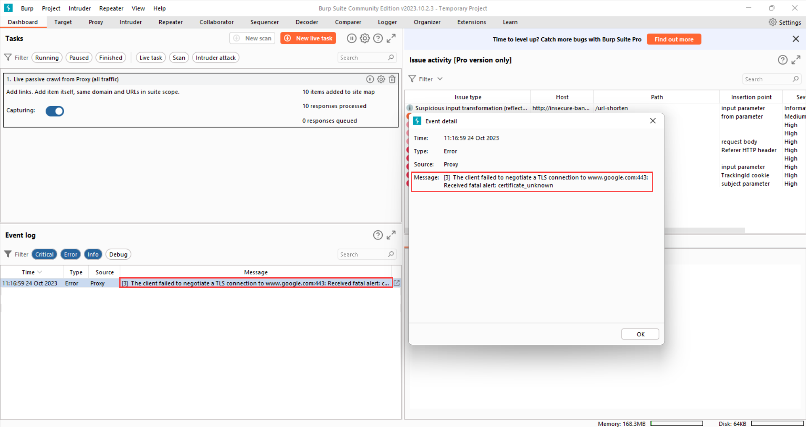Click OK in the Event detail dialog
This screenshot has height=427, width=806.
[x=640, y=334]
